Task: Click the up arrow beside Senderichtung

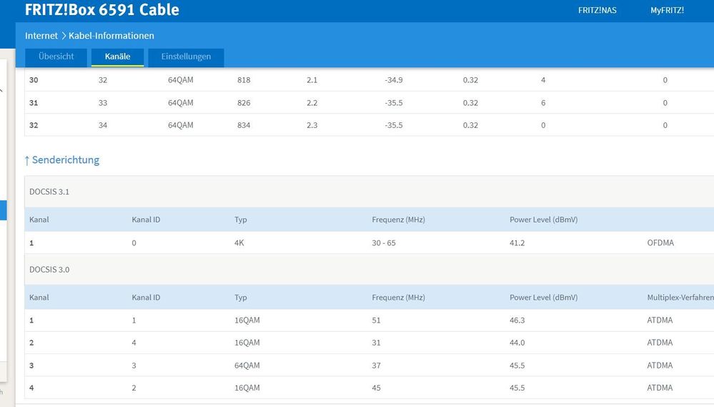Action: pyautogui.click(x=27, y=160)
